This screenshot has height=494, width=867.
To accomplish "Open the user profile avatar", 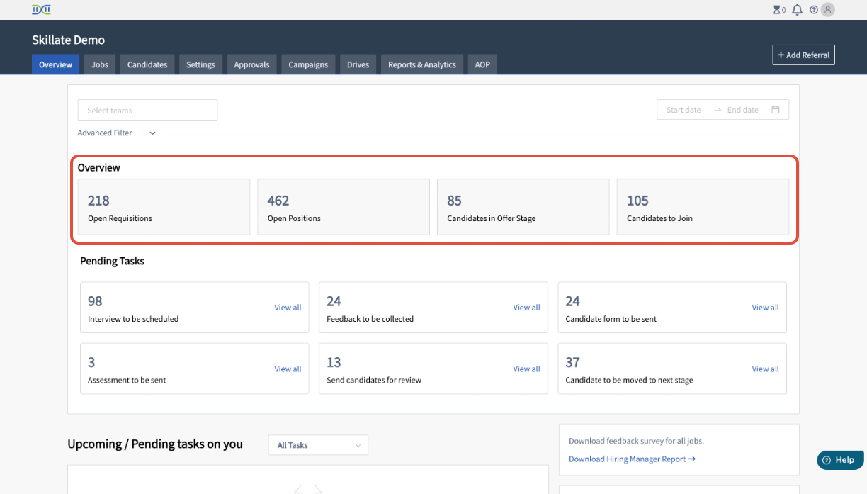I will tap(827, 10).
